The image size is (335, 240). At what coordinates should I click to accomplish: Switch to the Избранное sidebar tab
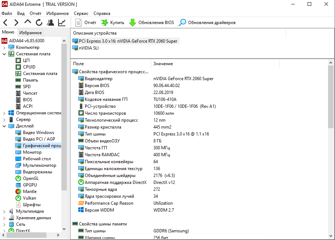tap(31, 33)
